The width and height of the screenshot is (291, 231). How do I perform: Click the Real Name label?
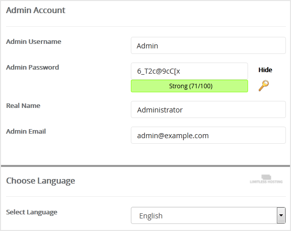pyautogui.click(x=23, y=105)
